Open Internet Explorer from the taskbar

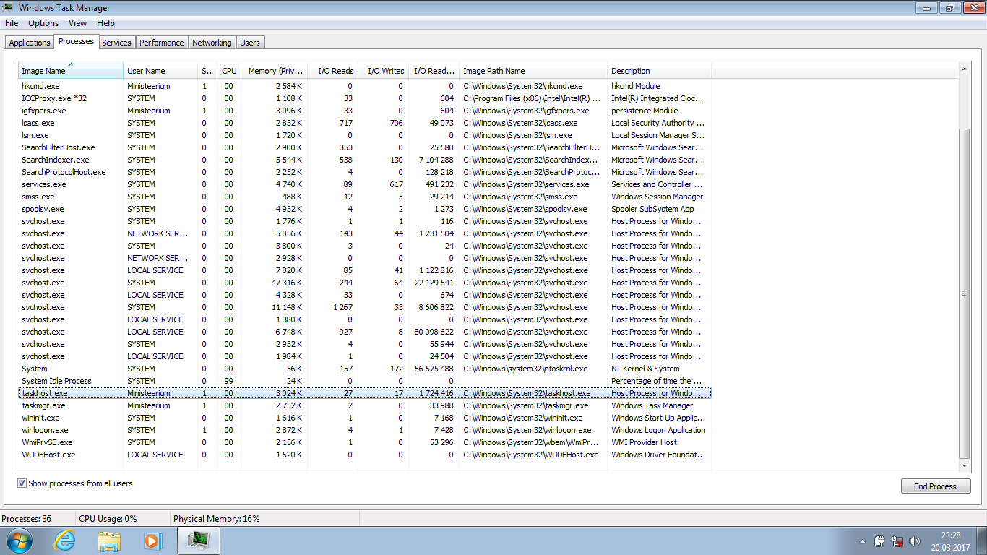(64, 541)
